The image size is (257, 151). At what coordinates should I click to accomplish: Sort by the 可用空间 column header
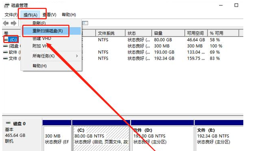pos(196,33)
